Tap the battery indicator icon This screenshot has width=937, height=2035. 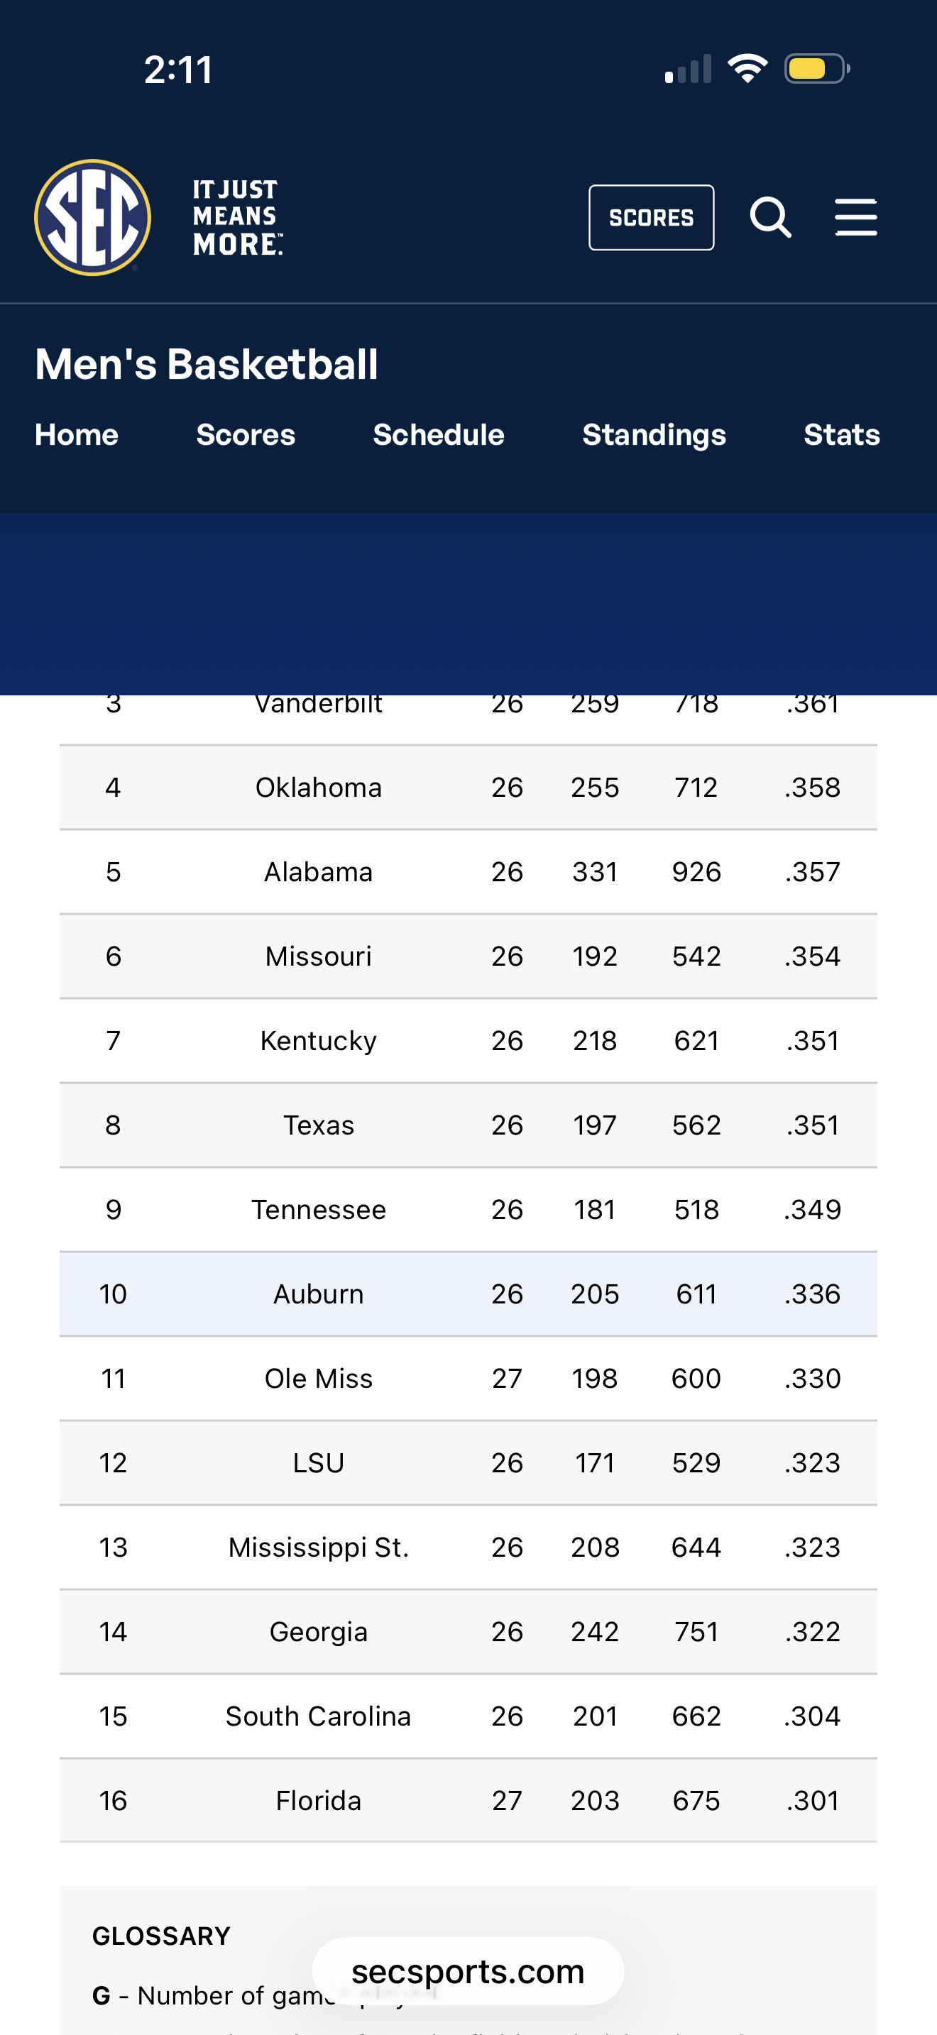pos(816,69)
